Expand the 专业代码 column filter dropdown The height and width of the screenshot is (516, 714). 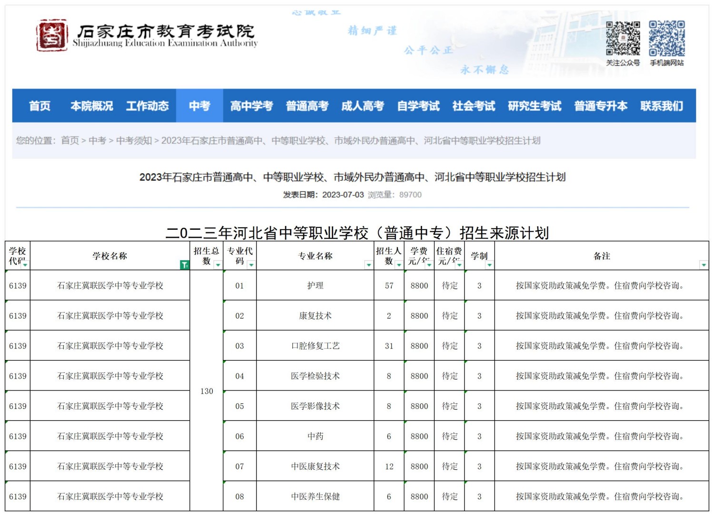[x=251, y=265]
